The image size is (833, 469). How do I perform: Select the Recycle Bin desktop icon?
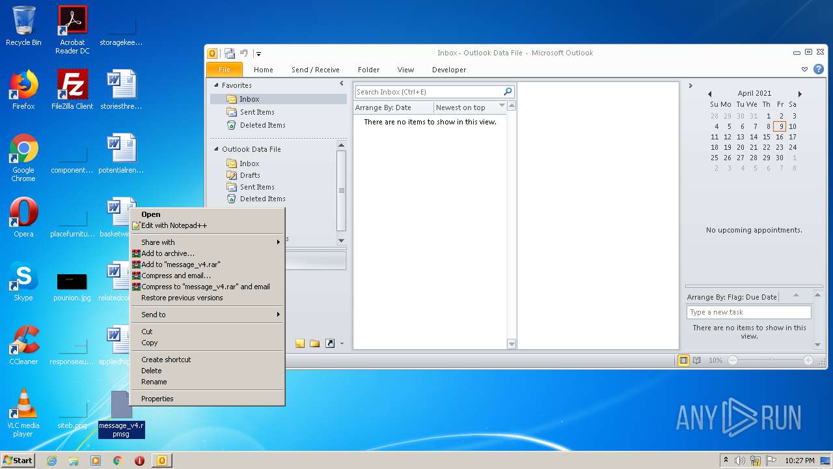23,26
